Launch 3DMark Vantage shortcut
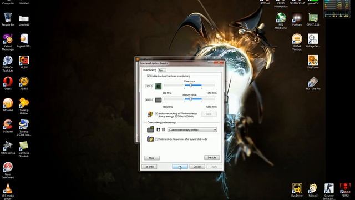 [297, 42]
